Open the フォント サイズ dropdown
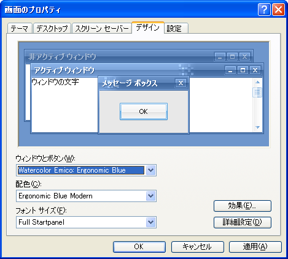 point(151,222)
